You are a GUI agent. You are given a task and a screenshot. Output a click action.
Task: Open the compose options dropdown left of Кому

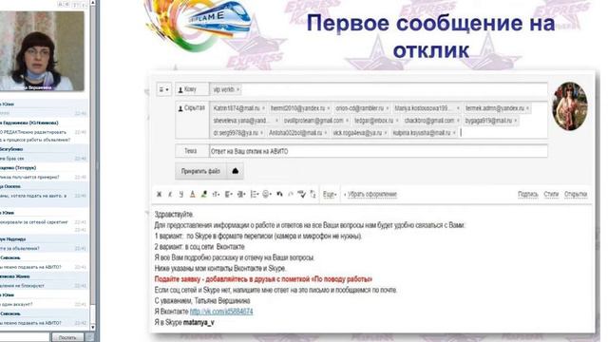pyautogui.click(x=163, y=89)
